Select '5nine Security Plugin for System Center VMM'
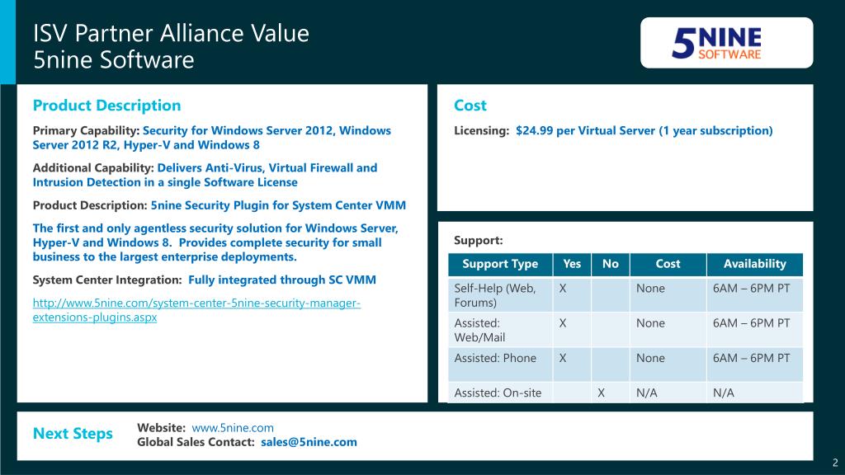 pyautogui.click(x=278, y=205)
